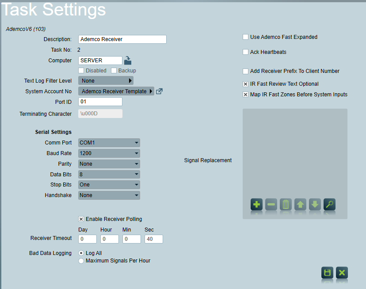This screenshot has width=366, height=289.
Task: Uncheck Map IR Fast Zones Before System Inputs
Action: [x=246, y=94]
